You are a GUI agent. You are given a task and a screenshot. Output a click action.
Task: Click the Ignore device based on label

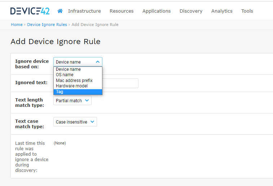coord(32,64)
